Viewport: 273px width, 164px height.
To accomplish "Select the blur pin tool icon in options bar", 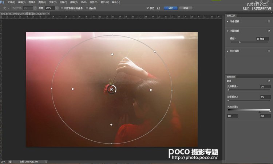I will [4, 8].
